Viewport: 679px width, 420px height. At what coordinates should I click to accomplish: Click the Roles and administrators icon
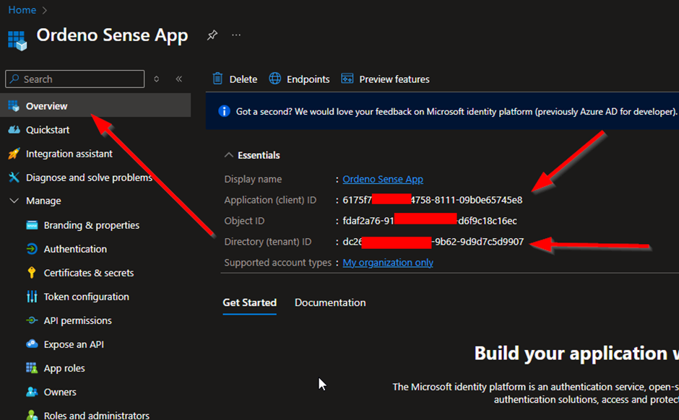click(32, 415)
